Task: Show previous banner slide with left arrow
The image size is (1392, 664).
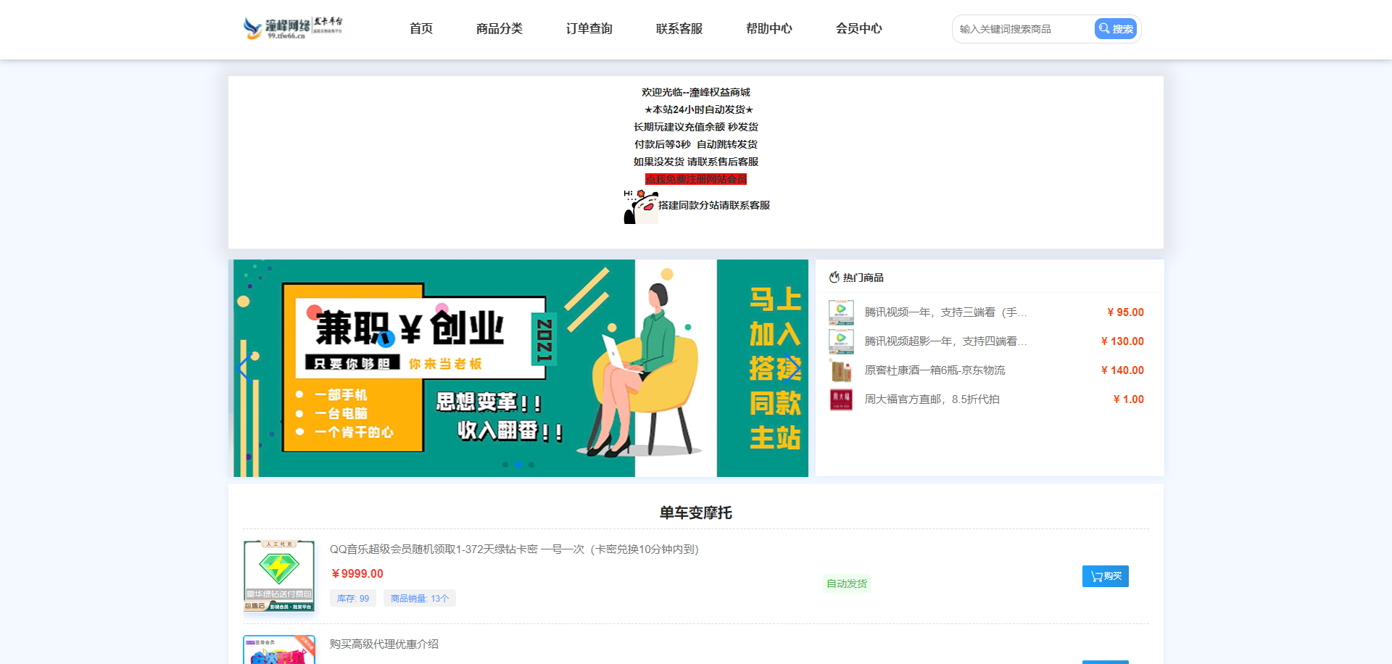Action: click(x=245, y=368)
